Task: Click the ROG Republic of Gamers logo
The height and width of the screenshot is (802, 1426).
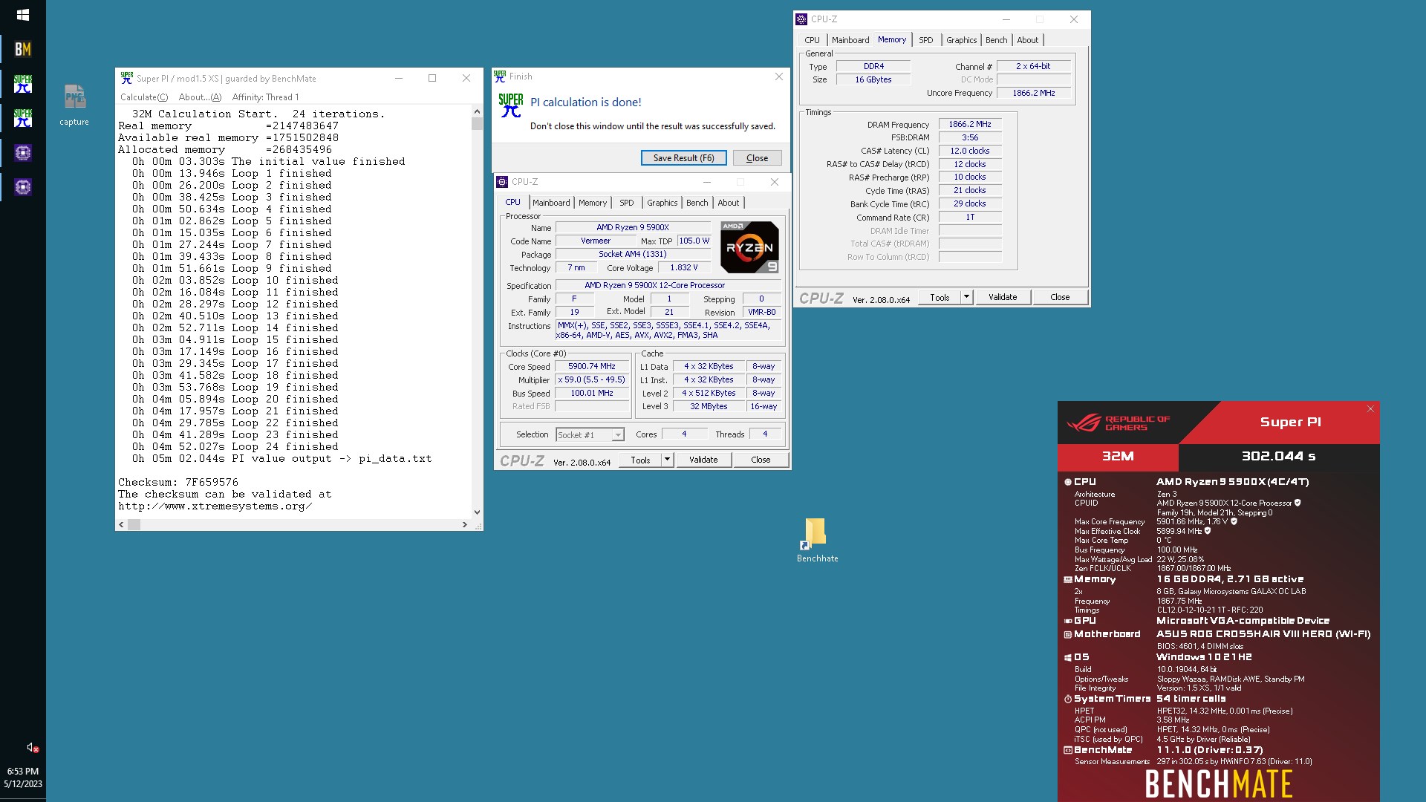Action: coord(1118,423)
